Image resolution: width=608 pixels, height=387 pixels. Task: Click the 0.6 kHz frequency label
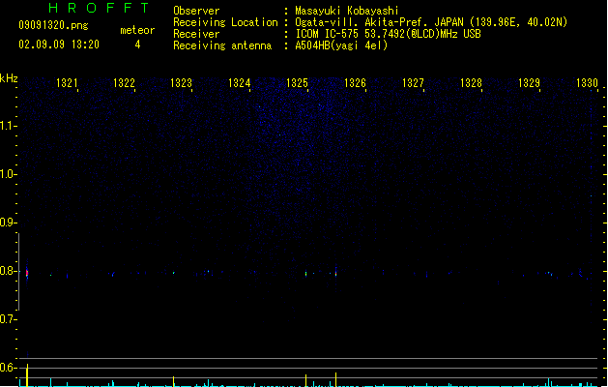coord(7,368)
